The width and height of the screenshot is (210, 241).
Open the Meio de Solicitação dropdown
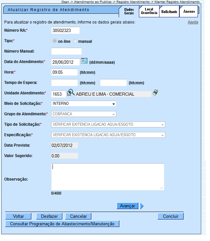tap(84, 104)
